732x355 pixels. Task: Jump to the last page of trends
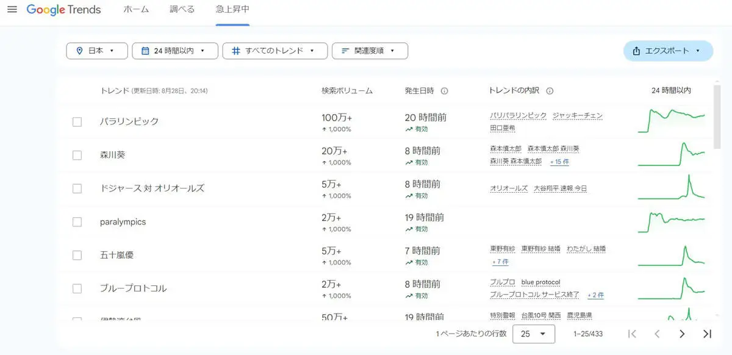pyautogui.click(x=707, y=334)
